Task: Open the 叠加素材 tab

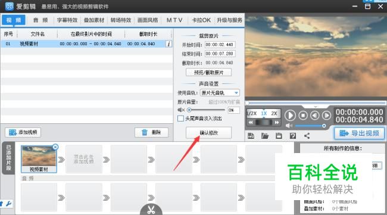Action: [94, 20]
